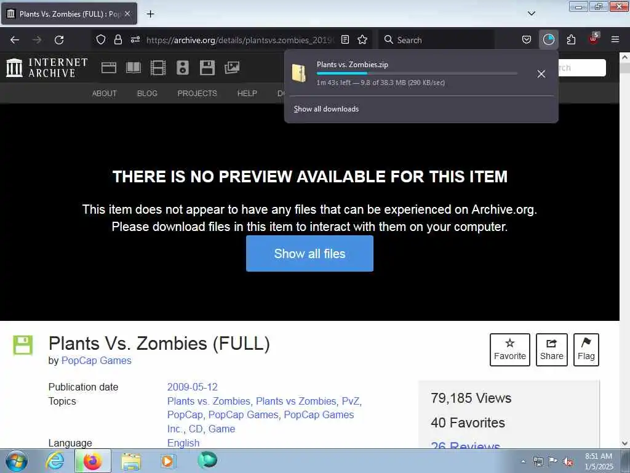Image resolution: width=630 pixels, height=473 pixels.
Task: Open the BLOG menu item
Action: pyautogui.click(x=147, y=94)
